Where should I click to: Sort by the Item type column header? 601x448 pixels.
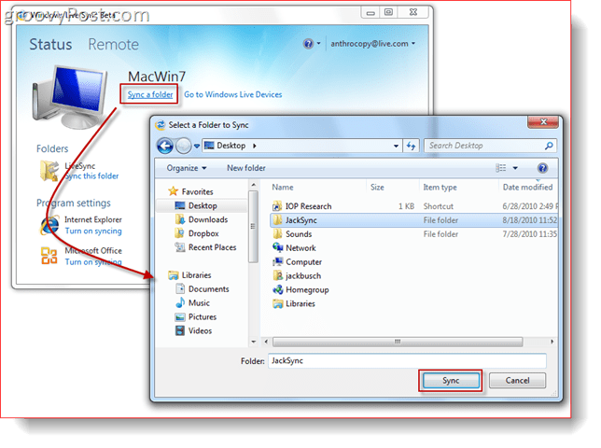(440, 187)
